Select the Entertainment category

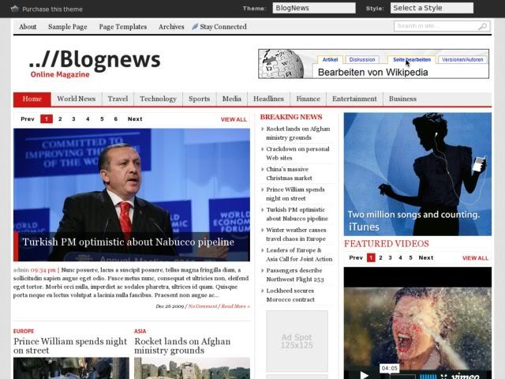pos(354,99)
